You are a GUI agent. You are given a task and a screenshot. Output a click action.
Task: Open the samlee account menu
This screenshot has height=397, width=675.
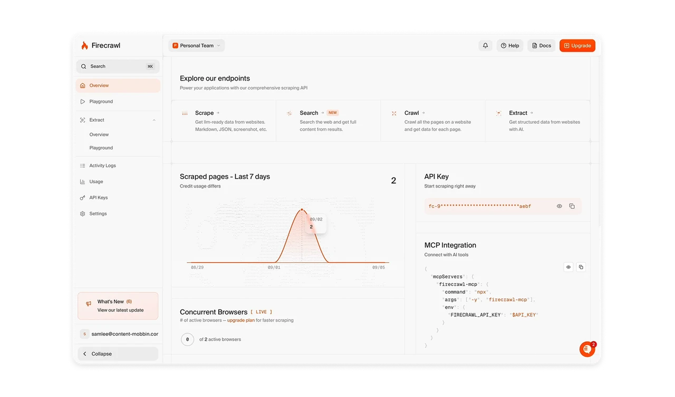(118, 334)
